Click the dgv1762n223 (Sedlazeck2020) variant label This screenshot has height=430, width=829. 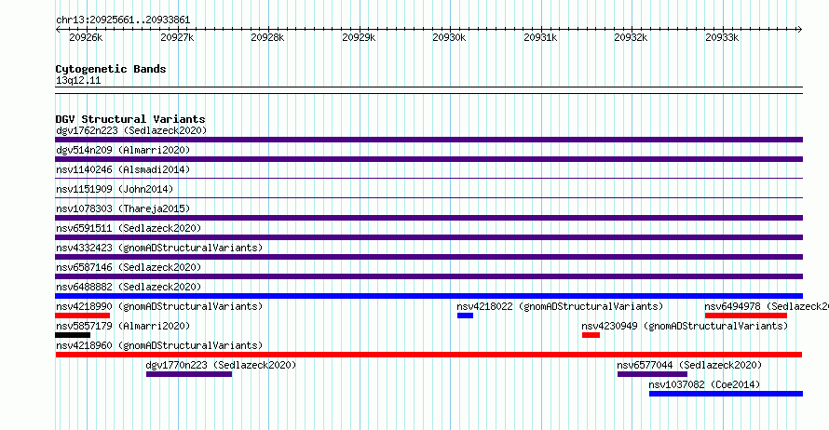(x=131, y=130)
